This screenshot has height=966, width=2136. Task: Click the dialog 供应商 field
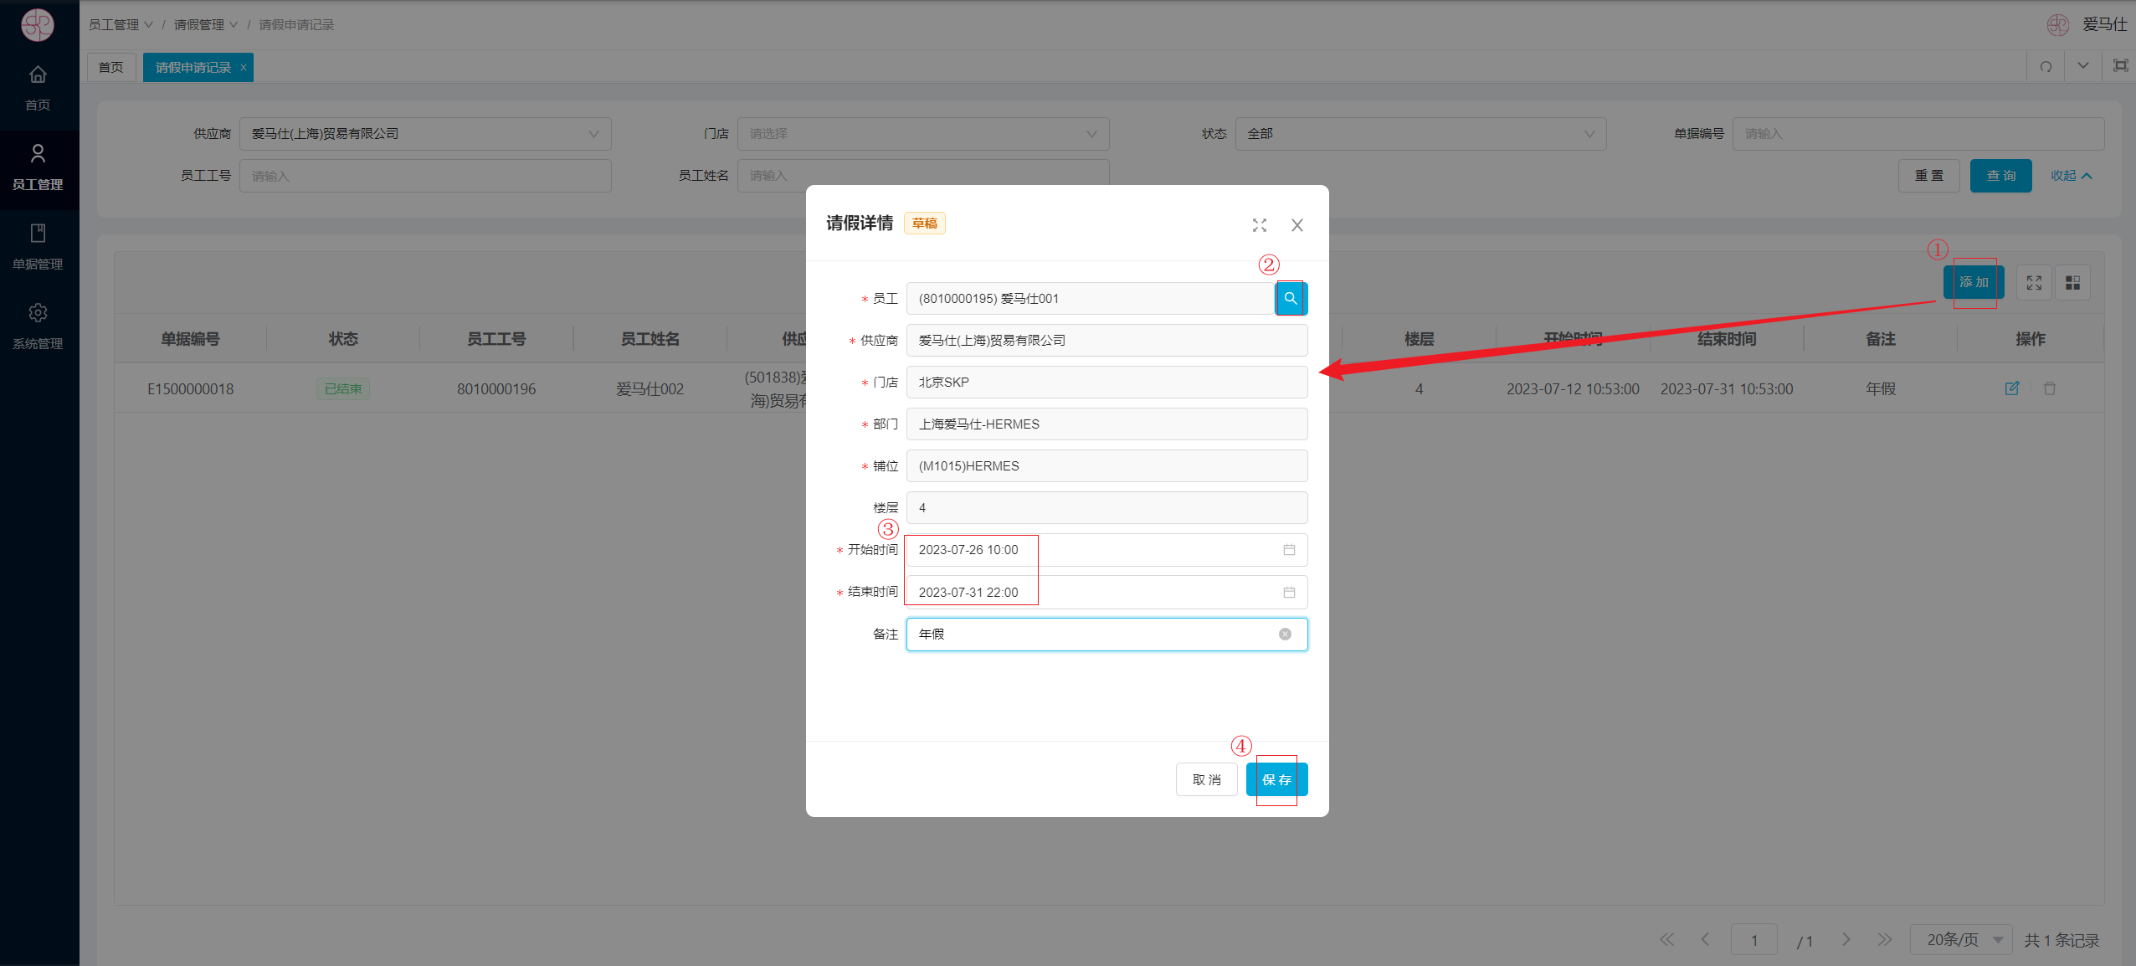[x=1107, y=341]
